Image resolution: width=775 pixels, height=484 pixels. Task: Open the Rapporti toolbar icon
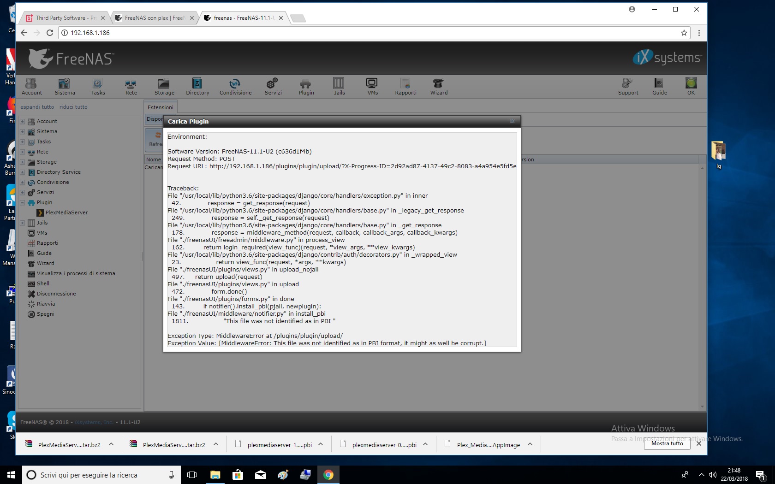coord(405,86)
